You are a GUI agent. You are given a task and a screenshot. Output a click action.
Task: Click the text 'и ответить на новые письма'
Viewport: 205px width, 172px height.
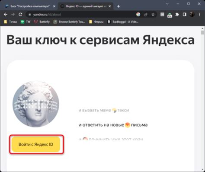(113, 125)
